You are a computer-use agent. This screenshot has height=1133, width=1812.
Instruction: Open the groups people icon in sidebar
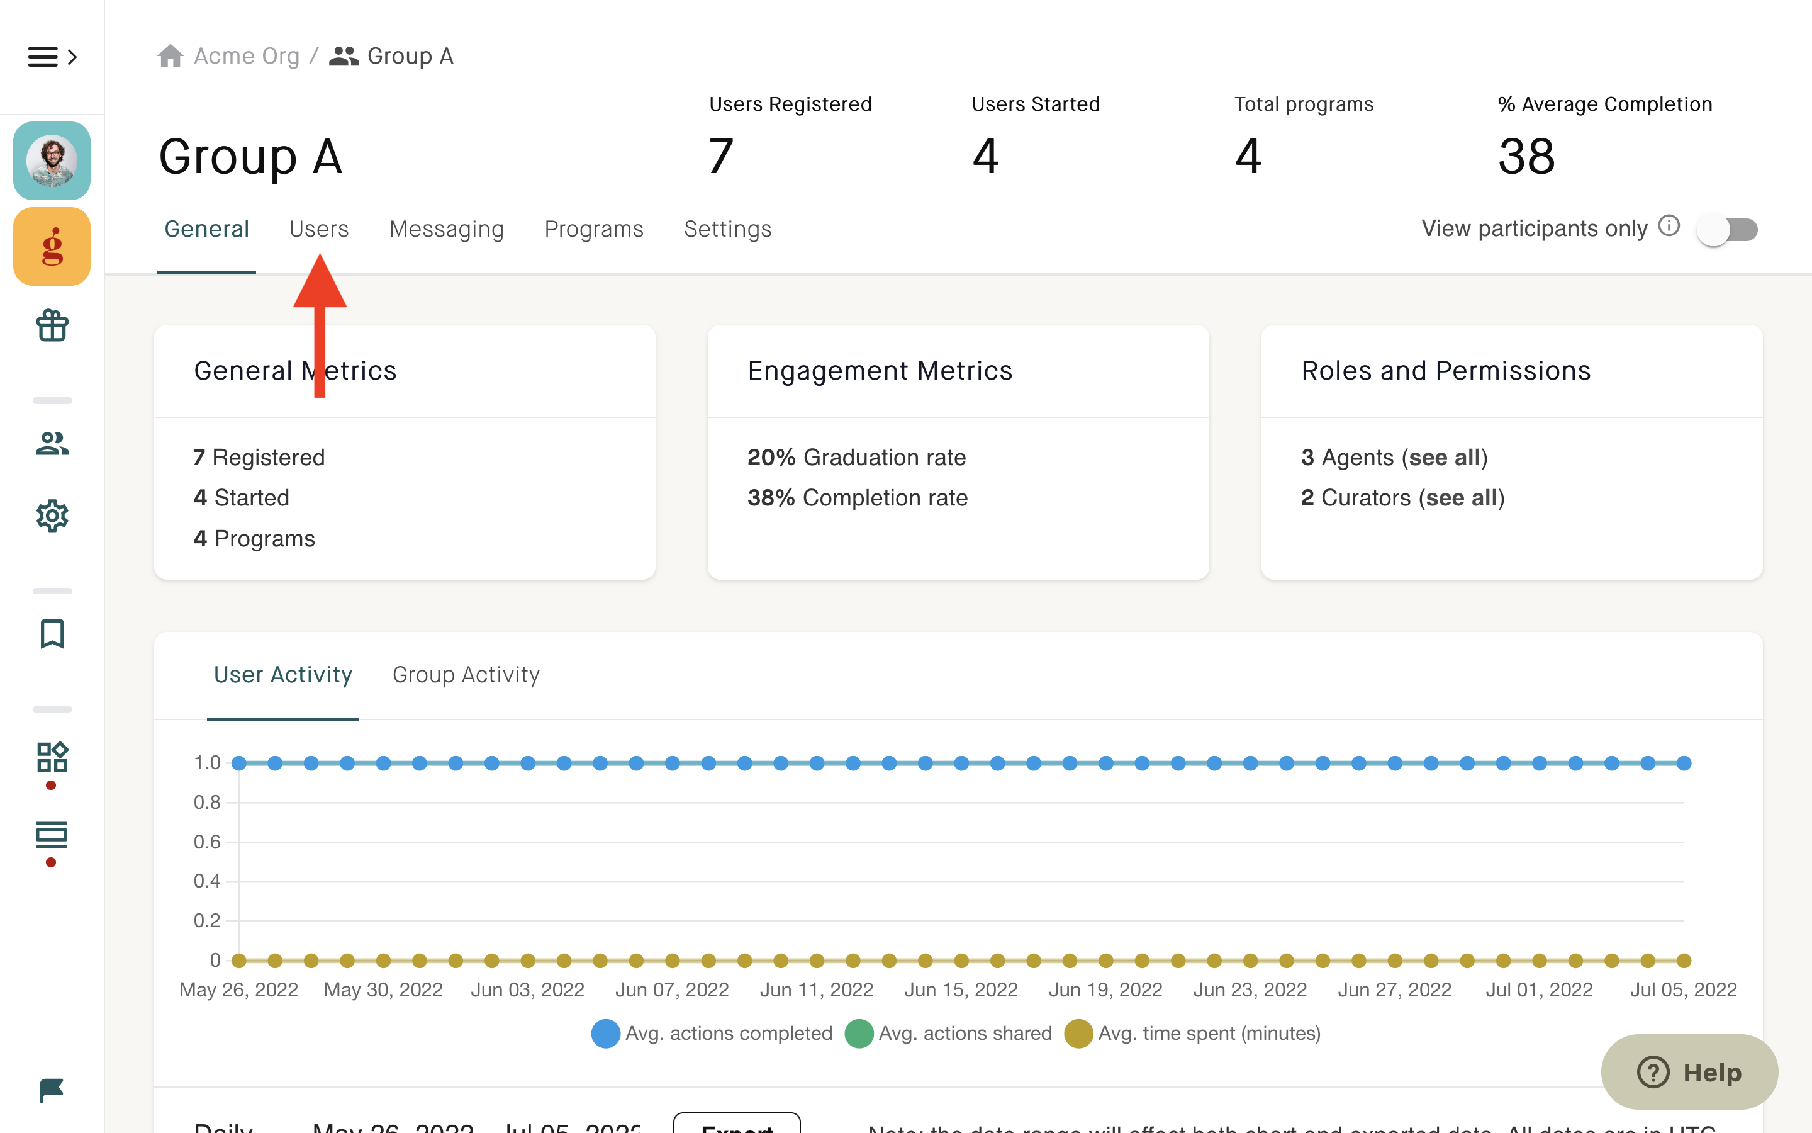(x=52, y=444)
